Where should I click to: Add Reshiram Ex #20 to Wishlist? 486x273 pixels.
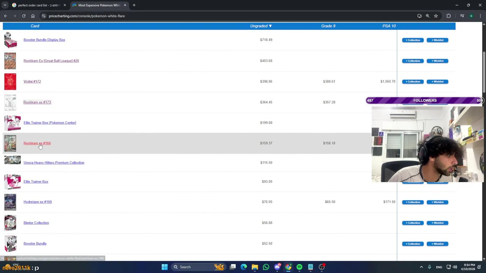coord(437,61)
